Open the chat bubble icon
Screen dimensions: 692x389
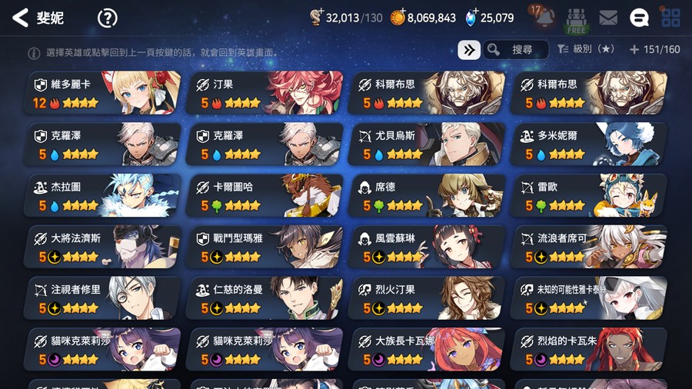click(639, 18)
